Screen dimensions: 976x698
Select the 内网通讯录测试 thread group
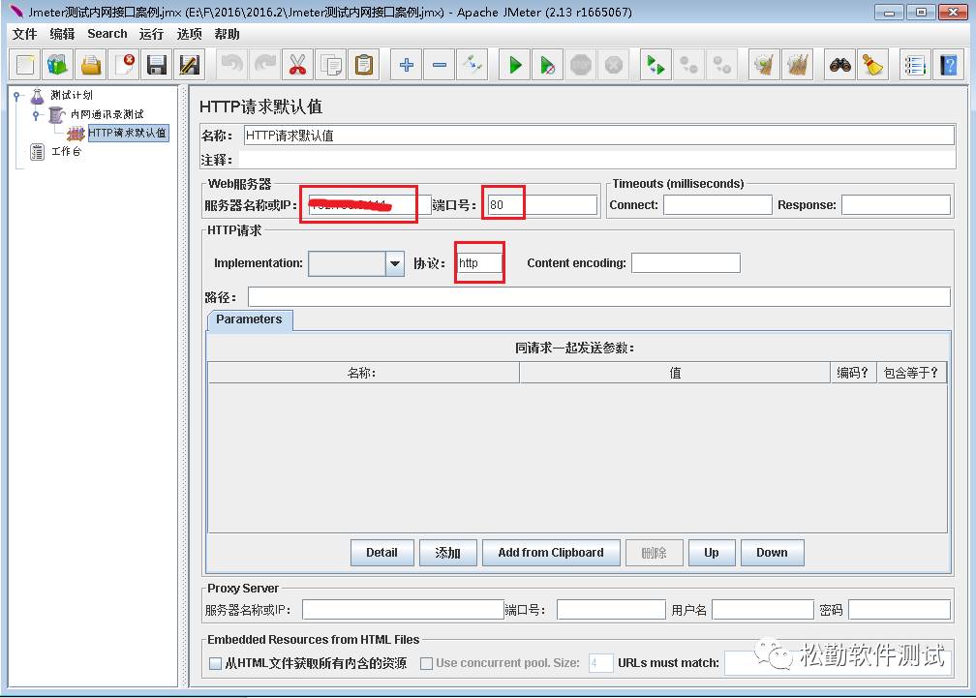point(107,114)
